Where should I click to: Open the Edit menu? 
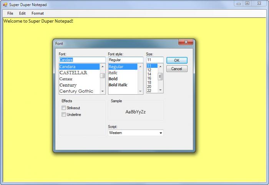click(22, 13)
